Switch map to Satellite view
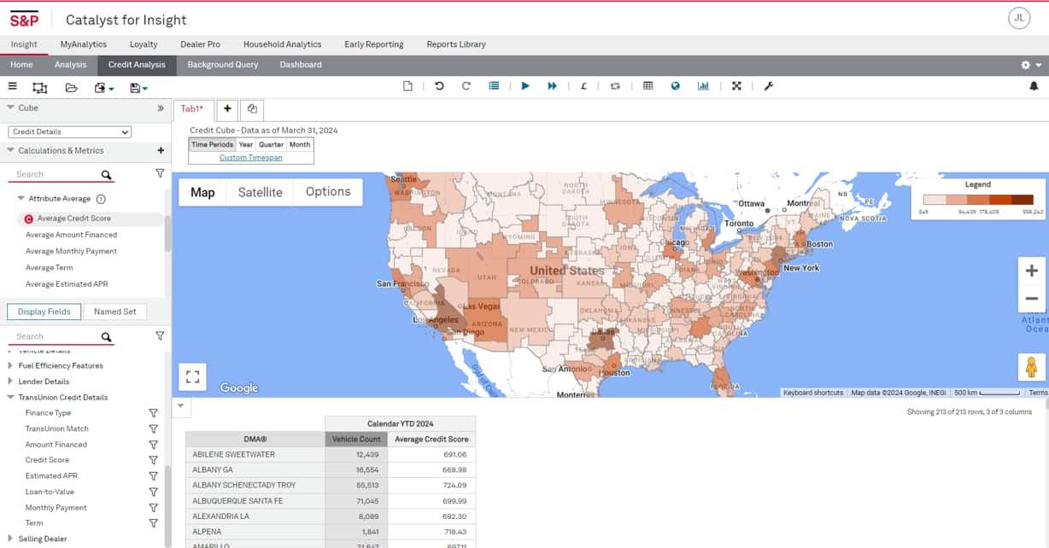Screen dimensions: 1049x548 (260, 192)
